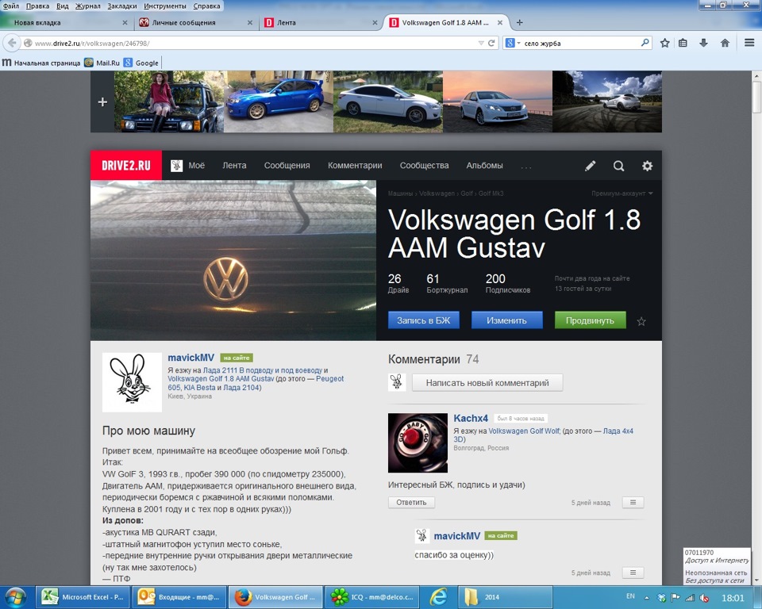Open the Windows Start button
Viewport: 762px width, 609px height.
coord(14,597)
